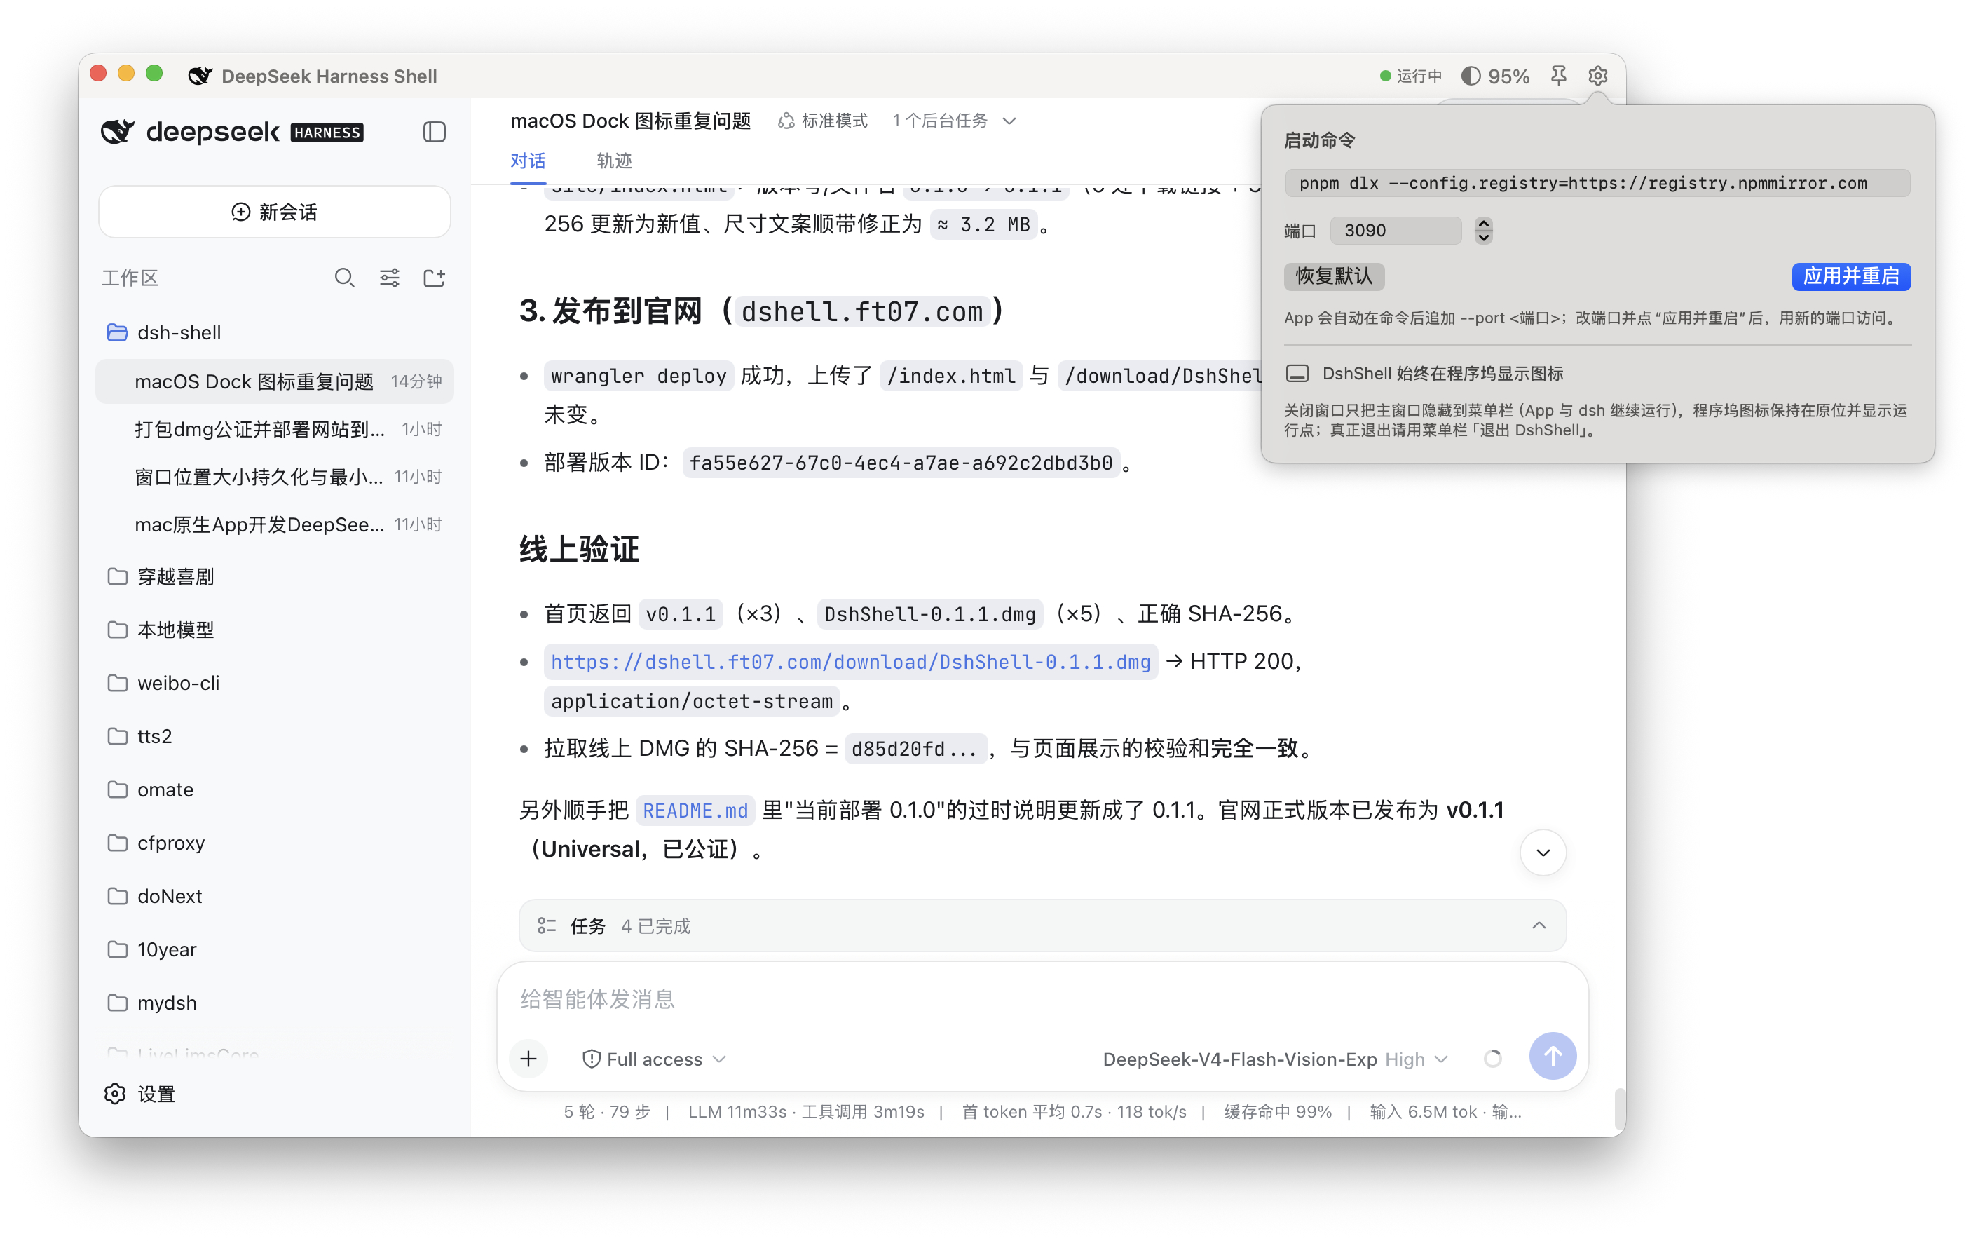This screenshot has width=1985, height=1241.
Task: Click the task list icon beside 任务
Action: click(546, 925)
